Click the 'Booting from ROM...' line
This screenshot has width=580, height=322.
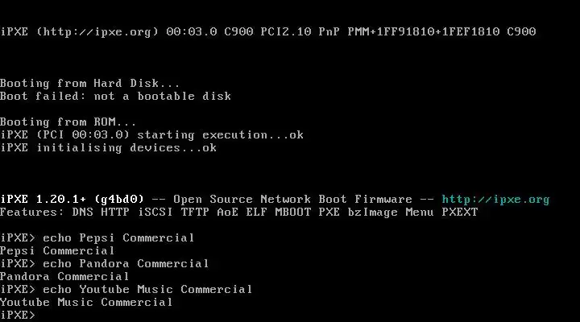click(68, 122)
